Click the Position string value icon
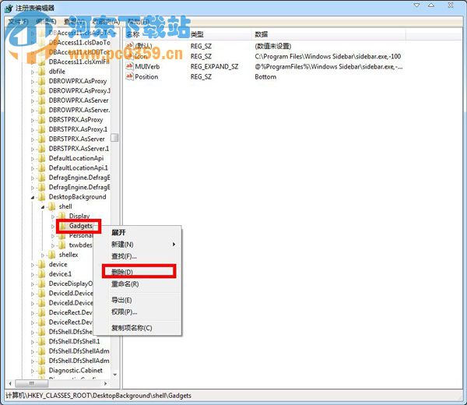Image resolution: width=467 pixels, height=405 pixels. pyautogui.click(x=129, y=76)
